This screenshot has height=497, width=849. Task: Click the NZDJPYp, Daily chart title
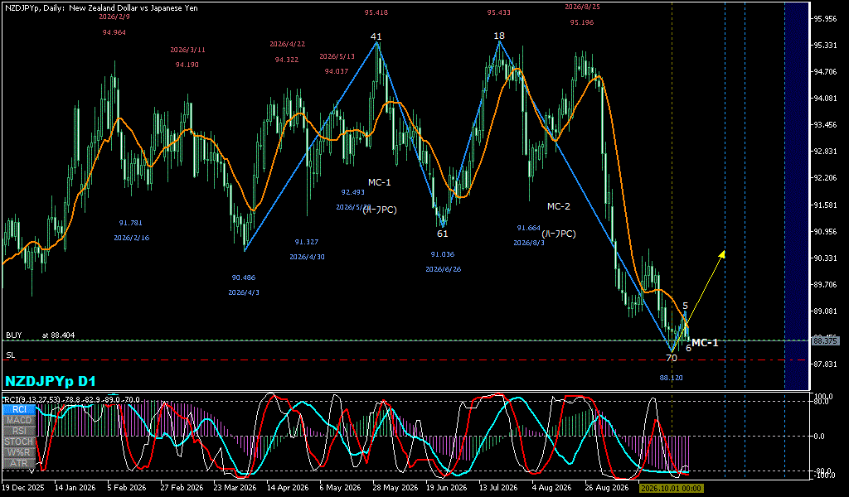[x=101, y=8]
